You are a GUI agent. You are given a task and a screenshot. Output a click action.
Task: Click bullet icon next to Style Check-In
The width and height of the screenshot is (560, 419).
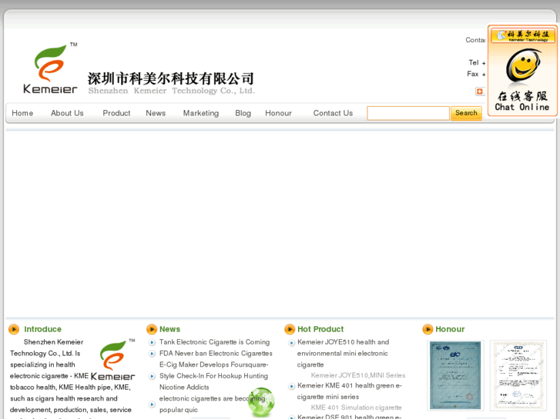pyautogui.click(x=152, y=376)
